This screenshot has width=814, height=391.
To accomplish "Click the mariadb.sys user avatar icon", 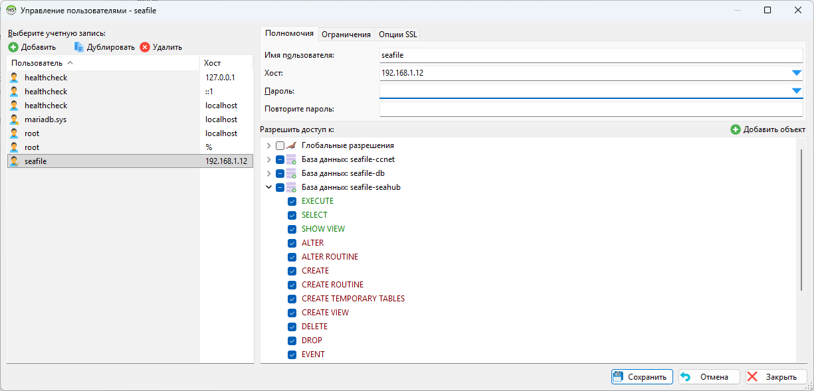I will 14,119.
